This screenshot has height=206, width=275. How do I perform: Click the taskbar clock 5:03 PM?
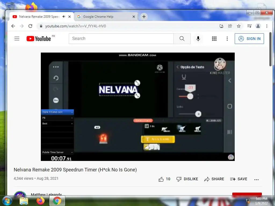click(261, 199)
